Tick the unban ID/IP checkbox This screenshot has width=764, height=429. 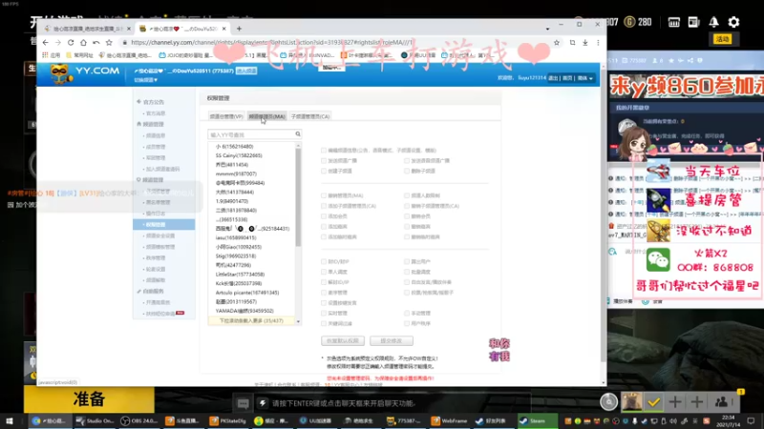coord(324,282)
